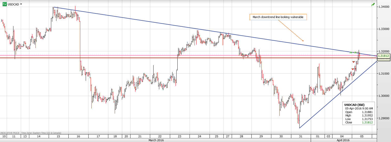Click the 1.29000 price axis label
Image resolution: width=391 pixels, height=142 pixels.
384,118
